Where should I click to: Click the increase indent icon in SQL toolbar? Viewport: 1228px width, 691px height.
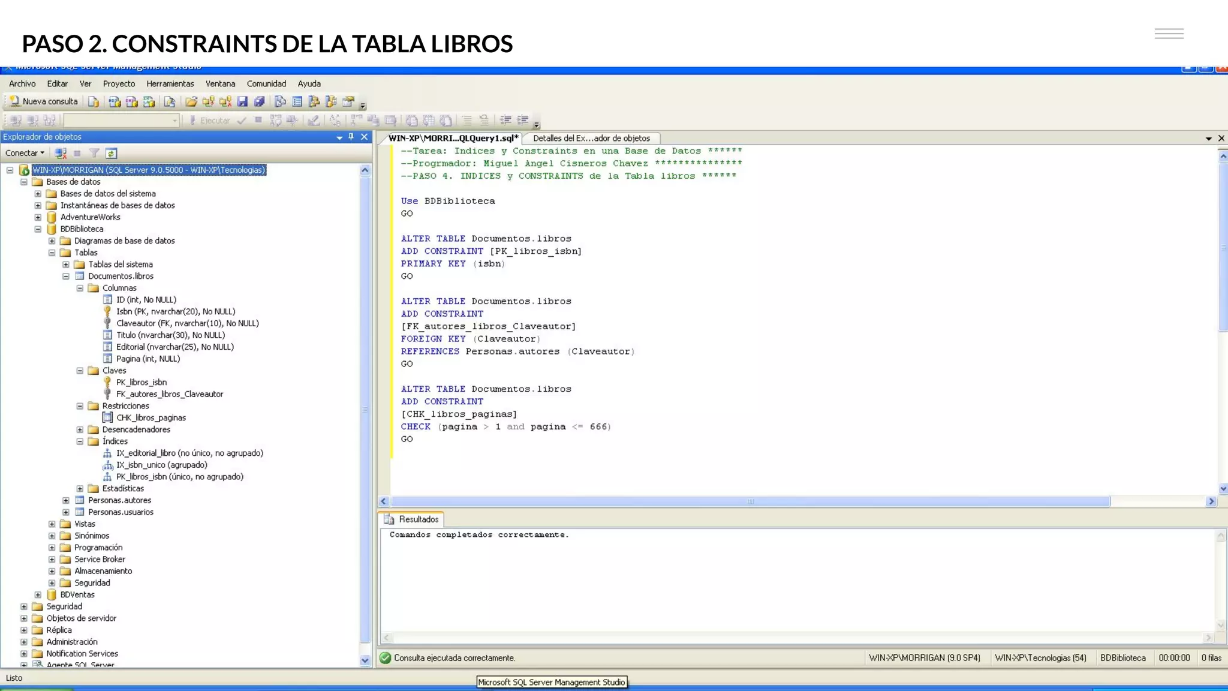click(523, 120)
